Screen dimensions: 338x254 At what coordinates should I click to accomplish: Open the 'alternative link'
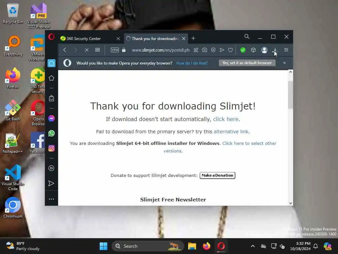pyautogui.click(x=231, y=132)
